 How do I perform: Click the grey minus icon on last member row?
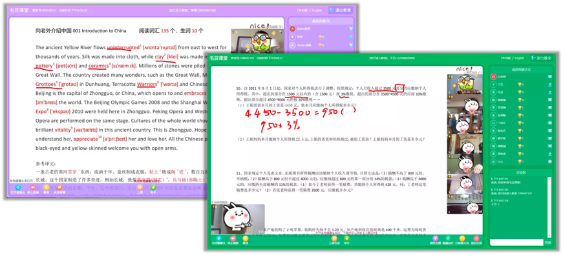[x=549, y=161]
